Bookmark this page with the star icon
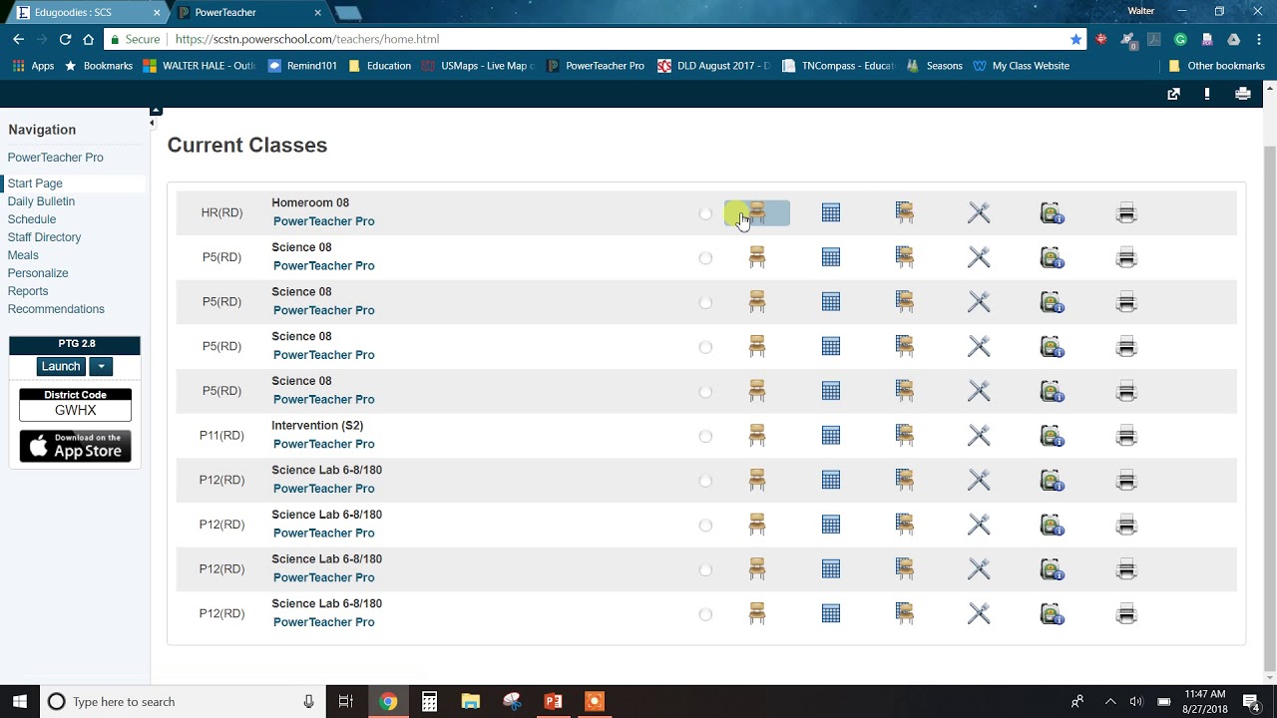 coord(1075,39)
